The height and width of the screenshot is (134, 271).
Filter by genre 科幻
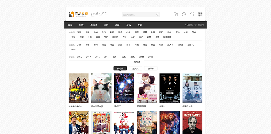click(x=112, y=33)
